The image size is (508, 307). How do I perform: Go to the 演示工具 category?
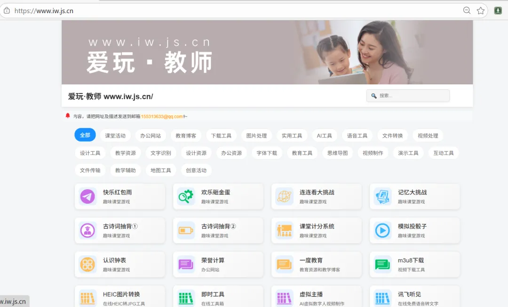[x=408, y=153]
